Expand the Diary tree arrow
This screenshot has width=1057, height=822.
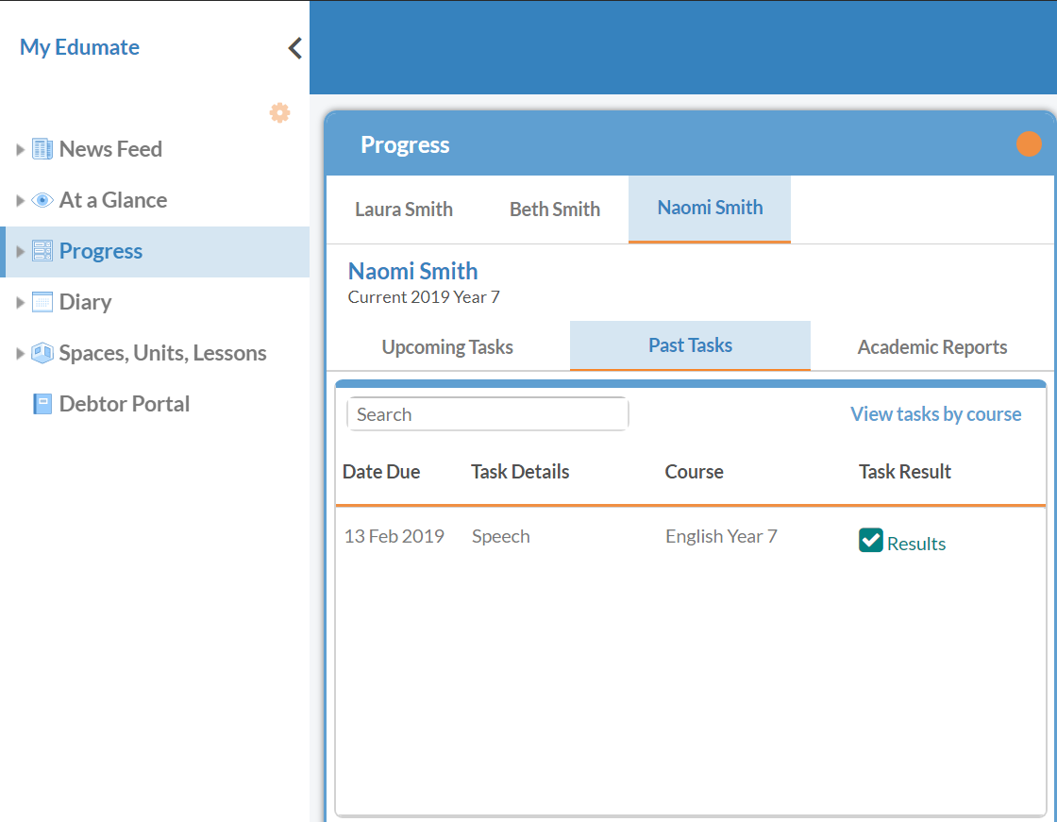(21, 302)
